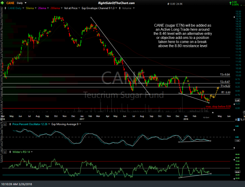Click reorder arrows of Wilder's RSI

[10, 152]
